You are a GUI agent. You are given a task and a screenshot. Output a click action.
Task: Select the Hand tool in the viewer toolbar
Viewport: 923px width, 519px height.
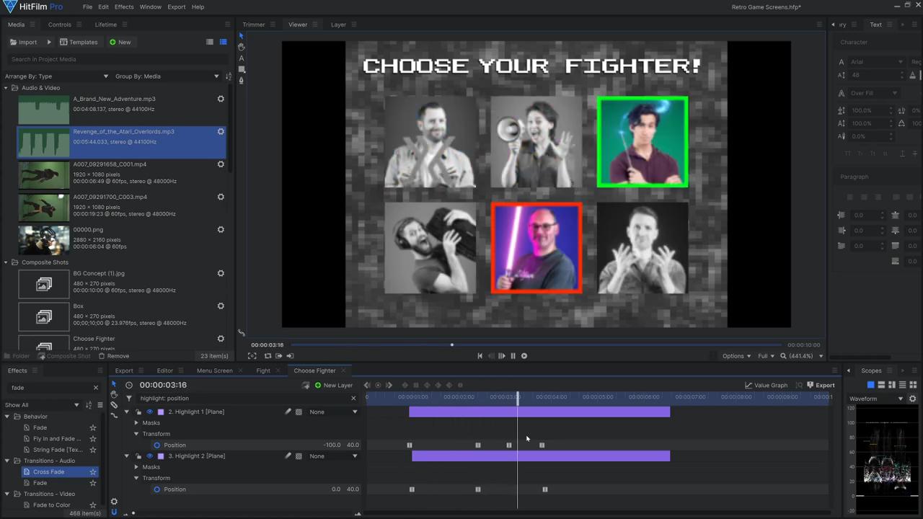(242, 47)
